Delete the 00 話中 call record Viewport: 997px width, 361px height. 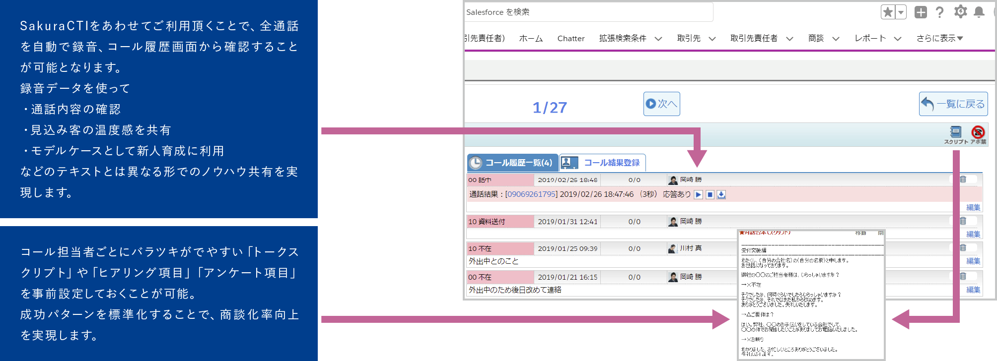point(963,180)
